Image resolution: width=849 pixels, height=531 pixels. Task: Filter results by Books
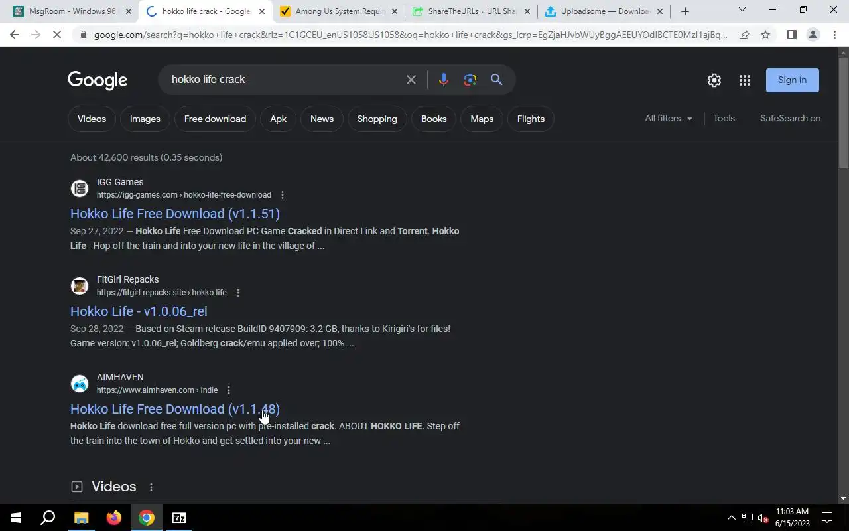tap(434, 119)
